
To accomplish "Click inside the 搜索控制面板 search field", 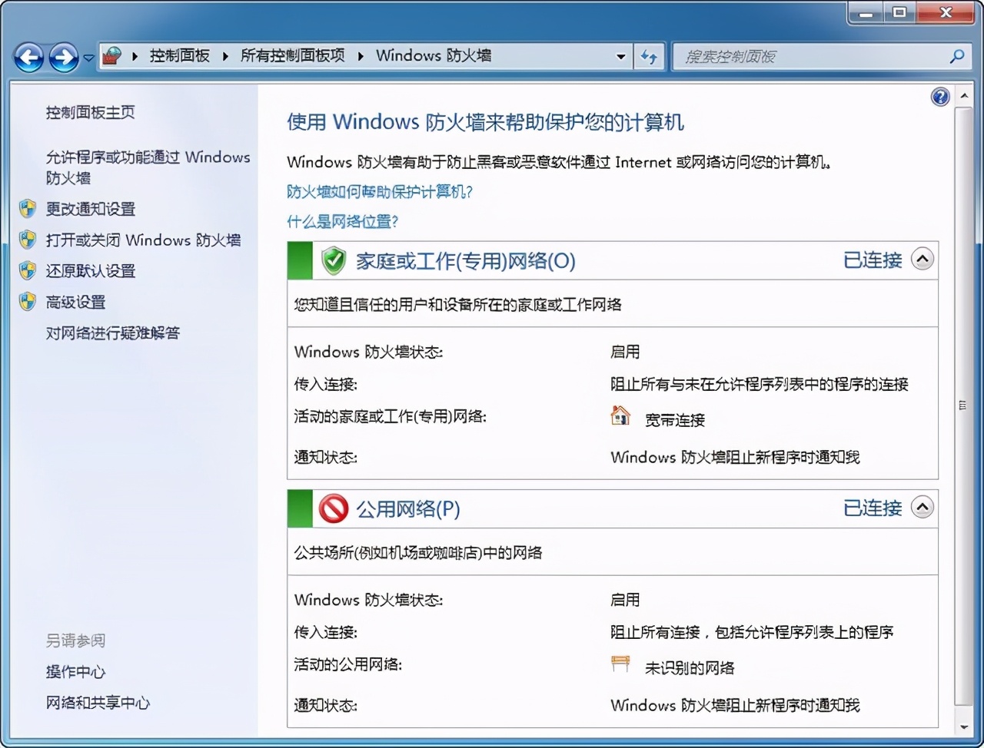I will coord(807,56).
